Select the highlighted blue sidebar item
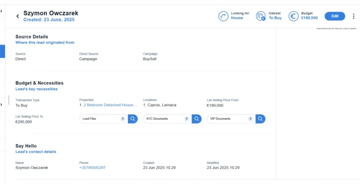This screenshot has width=360, height=184. click(2, 52)
